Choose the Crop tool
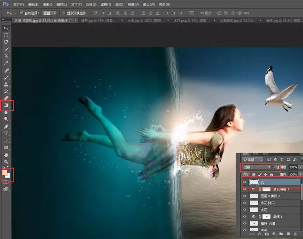 pyautogui.click(x=6, y=56)
